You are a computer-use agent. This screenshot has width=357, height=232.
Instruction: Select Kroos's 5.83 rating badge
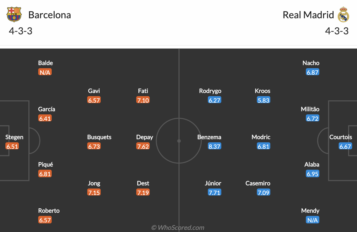click(263, 100)
